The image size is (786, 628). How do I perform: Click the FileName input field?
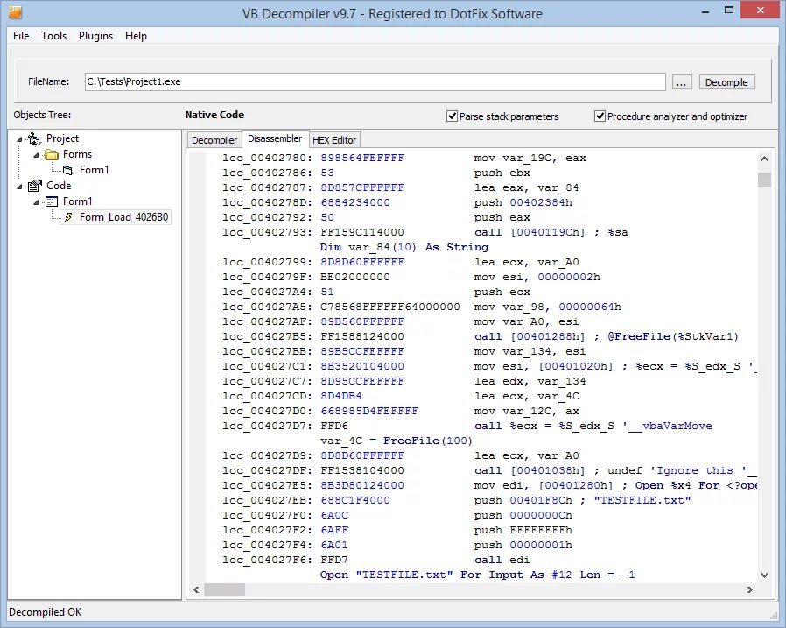(375, 81)
